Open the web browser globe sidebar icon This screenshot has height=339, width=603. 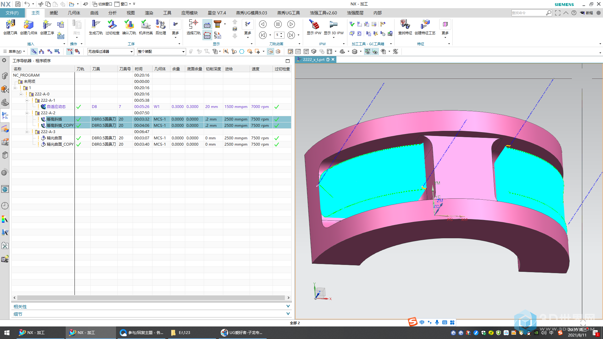pyautogui.click(x=5, y=189)
